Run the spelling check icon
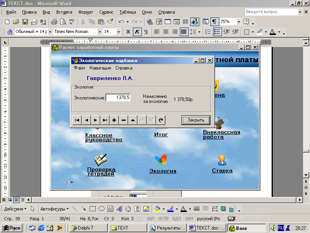The image size is (310, 233). pyautogui.click(x=72, y=22)
